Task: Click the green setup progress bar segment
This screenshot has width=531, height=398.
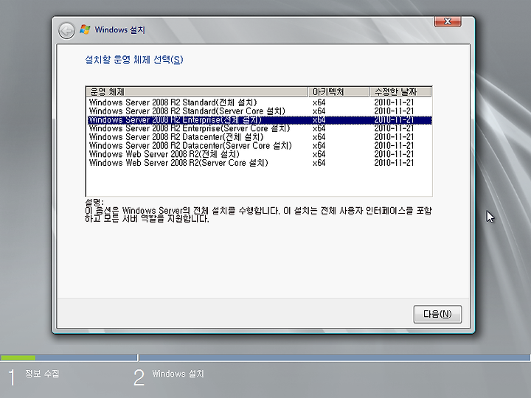Action: click(18, 357)
